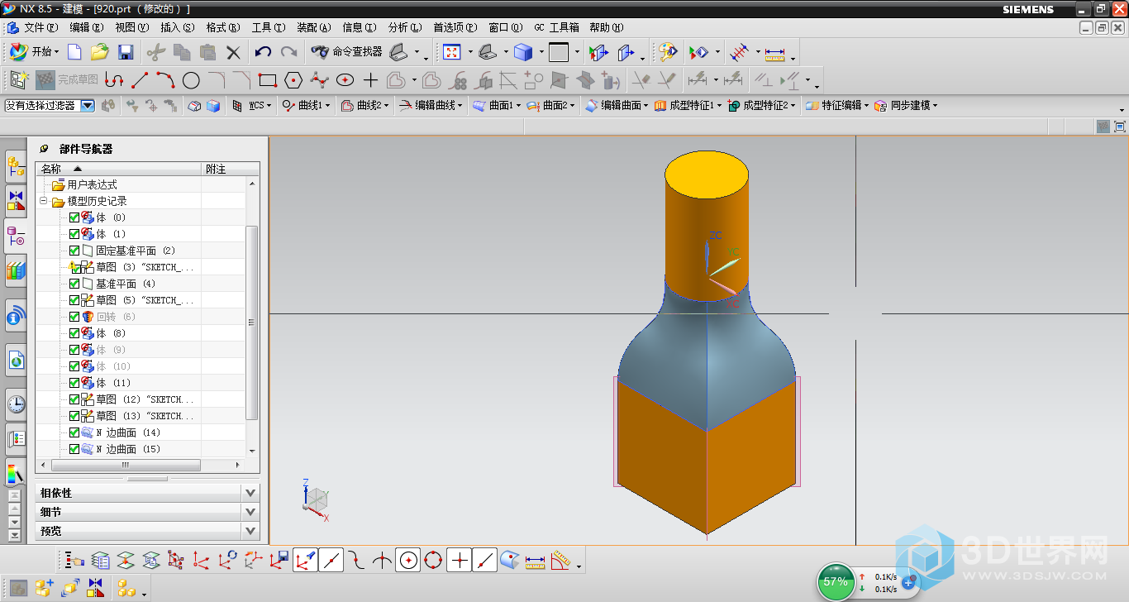Pick the Circle sketch tool
This screenshot has width=1129, height=602.
click(x=191, y=80)
